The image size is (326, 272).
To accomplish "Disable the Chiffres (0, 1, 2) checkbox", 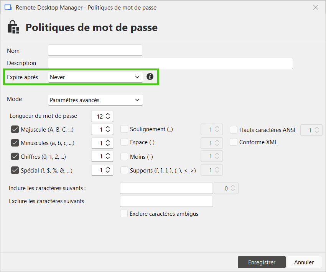I will coord(15,156).
